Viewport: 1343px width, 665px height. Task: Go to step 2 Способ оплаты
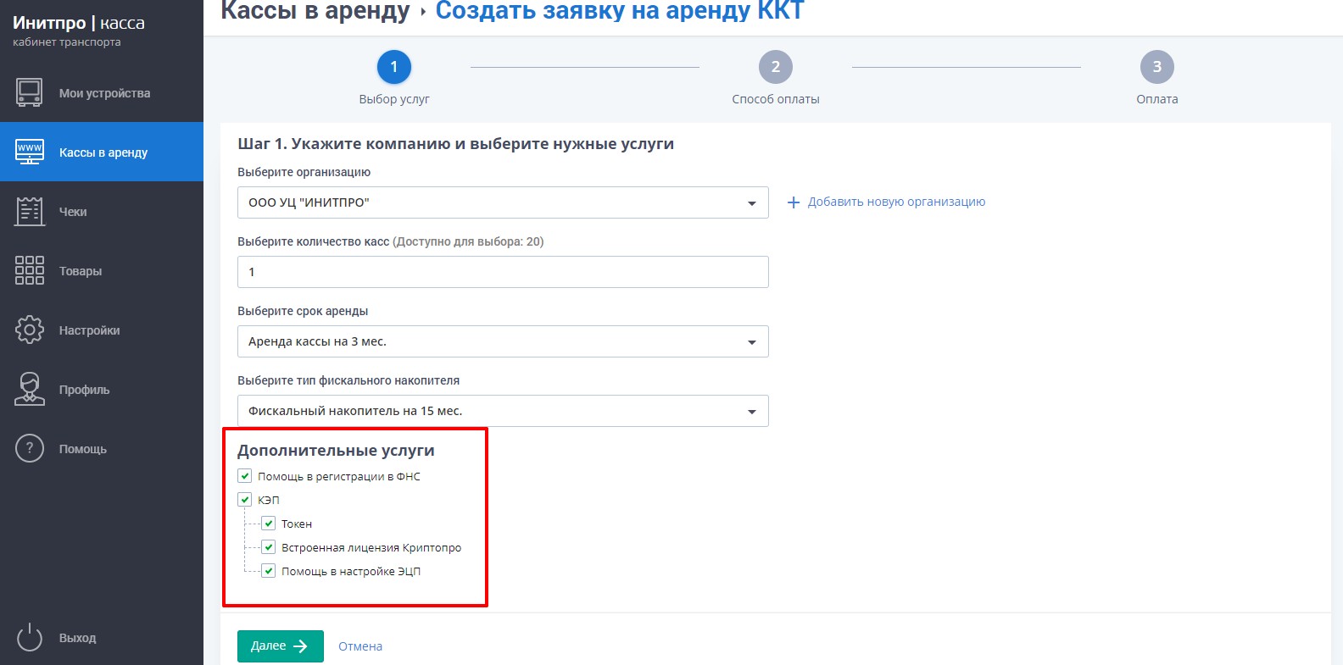(x=775, y=68)
